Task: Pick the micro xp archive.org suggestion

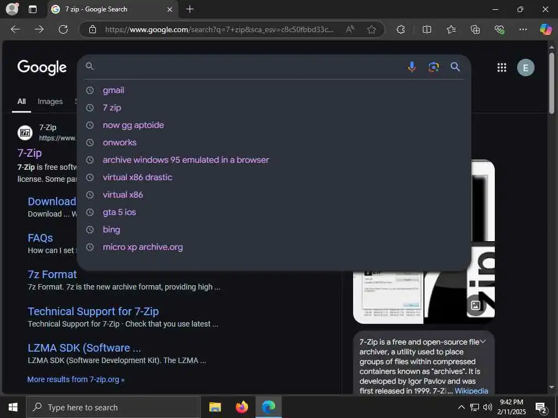Action: point(274,247)
